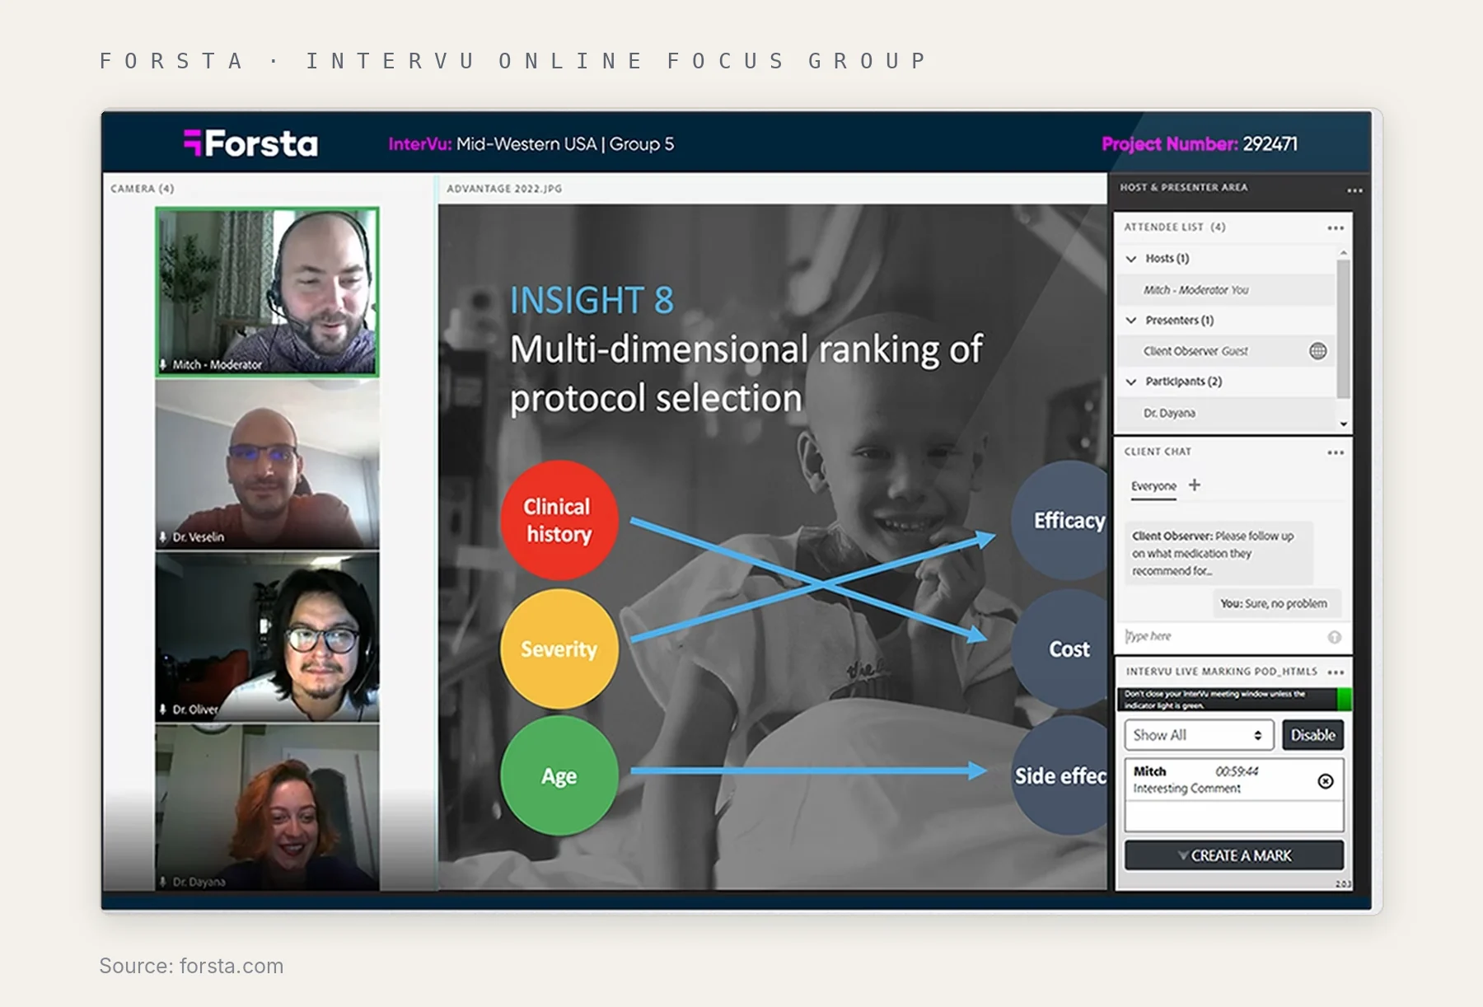Click the ADVANTAGE 2022.JPG share pod title
Viewport: 1483px width, 1007px height.
point(504,189)
